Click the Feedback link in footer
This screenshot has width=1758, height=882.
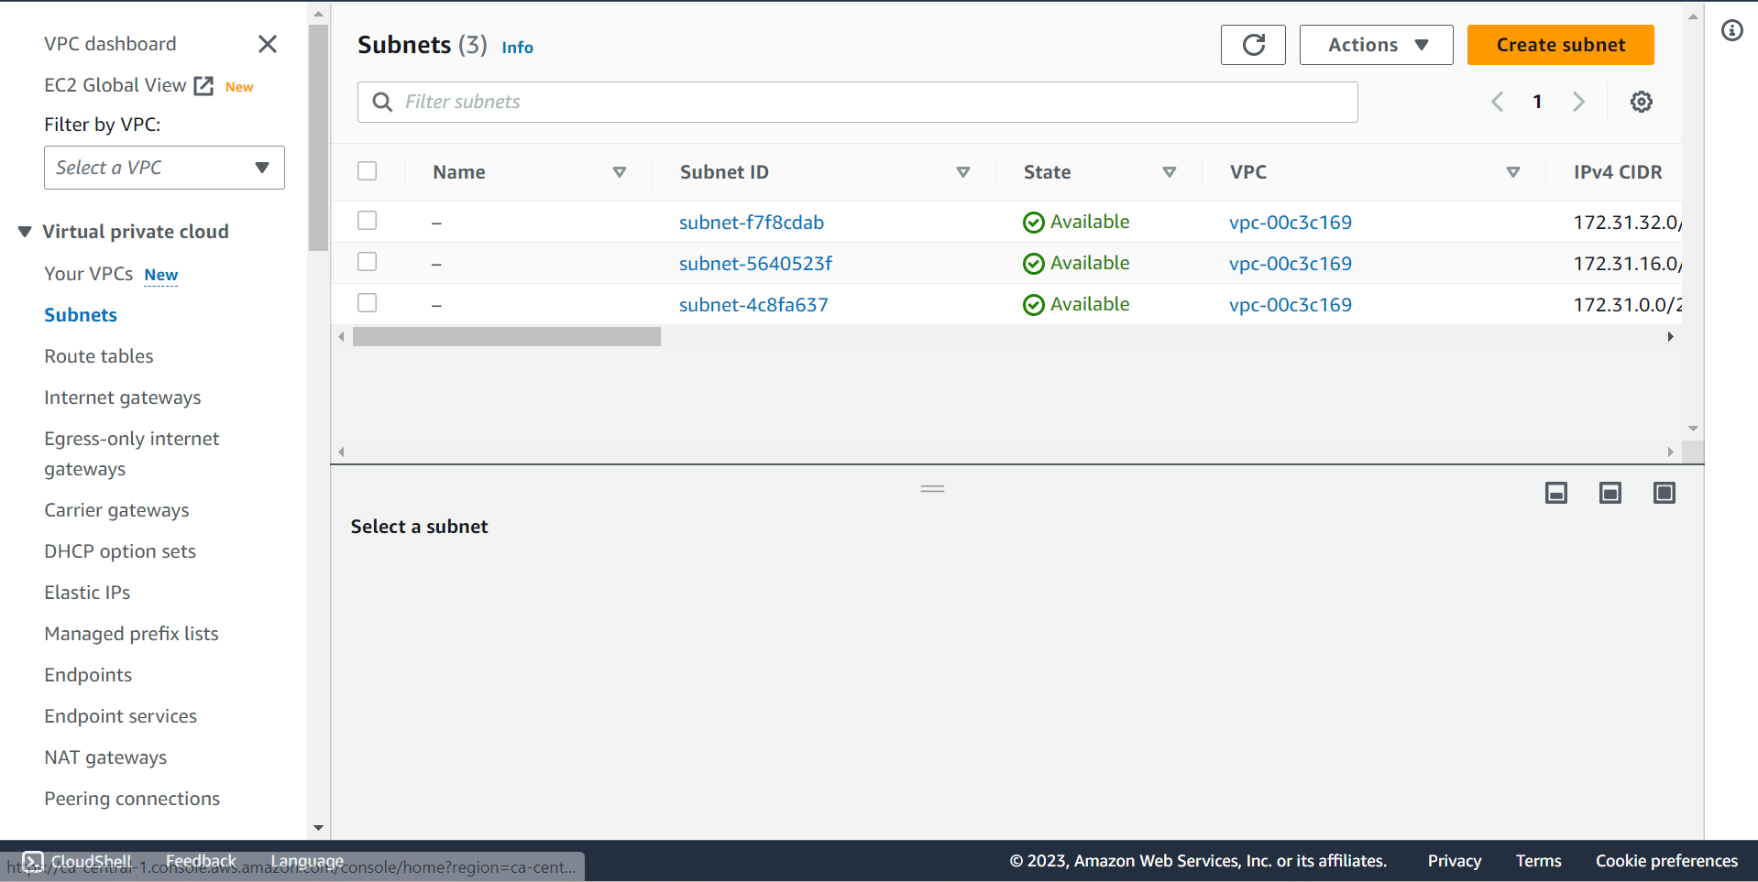[x=201, y=861]
